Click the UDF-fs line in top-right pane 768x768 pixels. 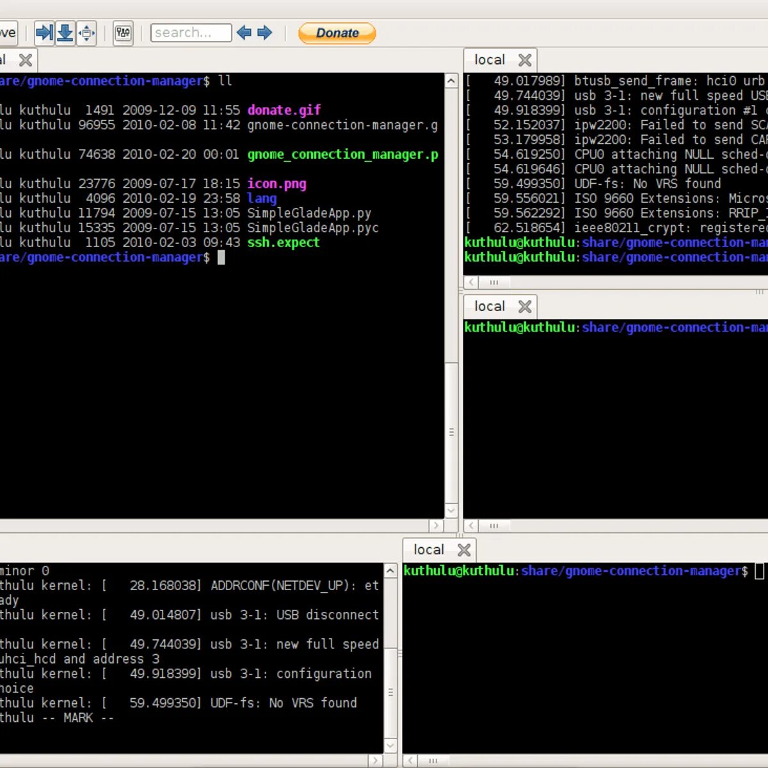pyautogui.click(x=593, y=184)
